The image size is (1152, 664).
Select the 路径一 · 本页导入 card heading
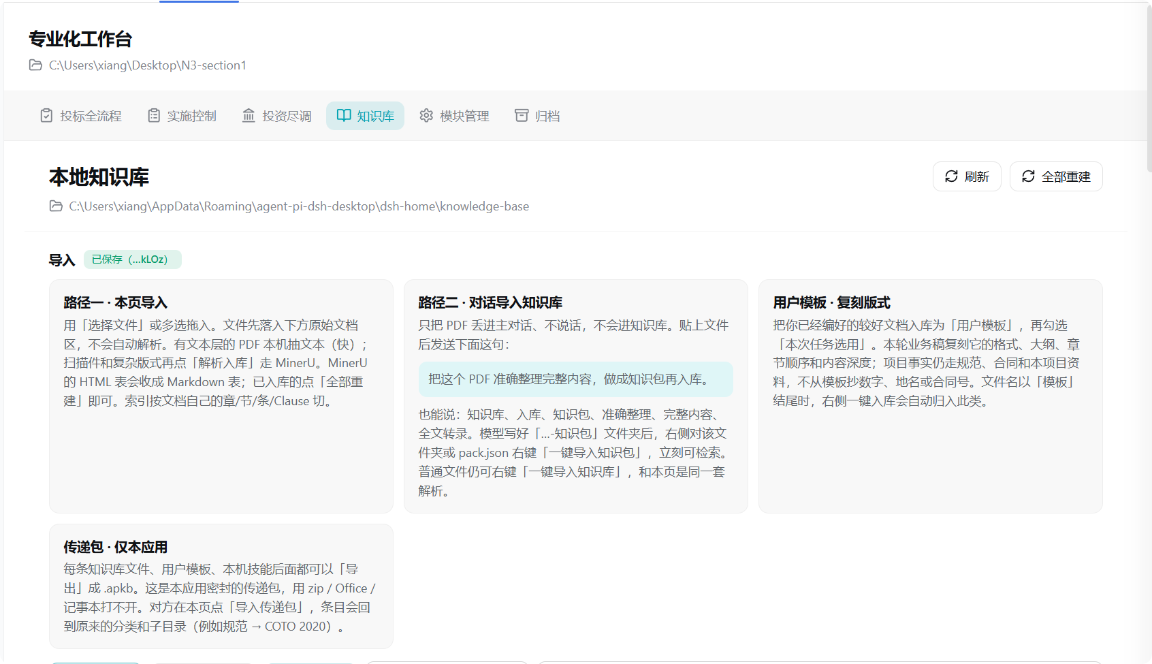tap(116, 302)
